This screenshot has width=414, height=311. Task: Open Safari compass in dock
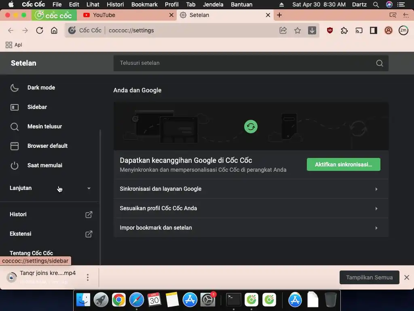137,300
